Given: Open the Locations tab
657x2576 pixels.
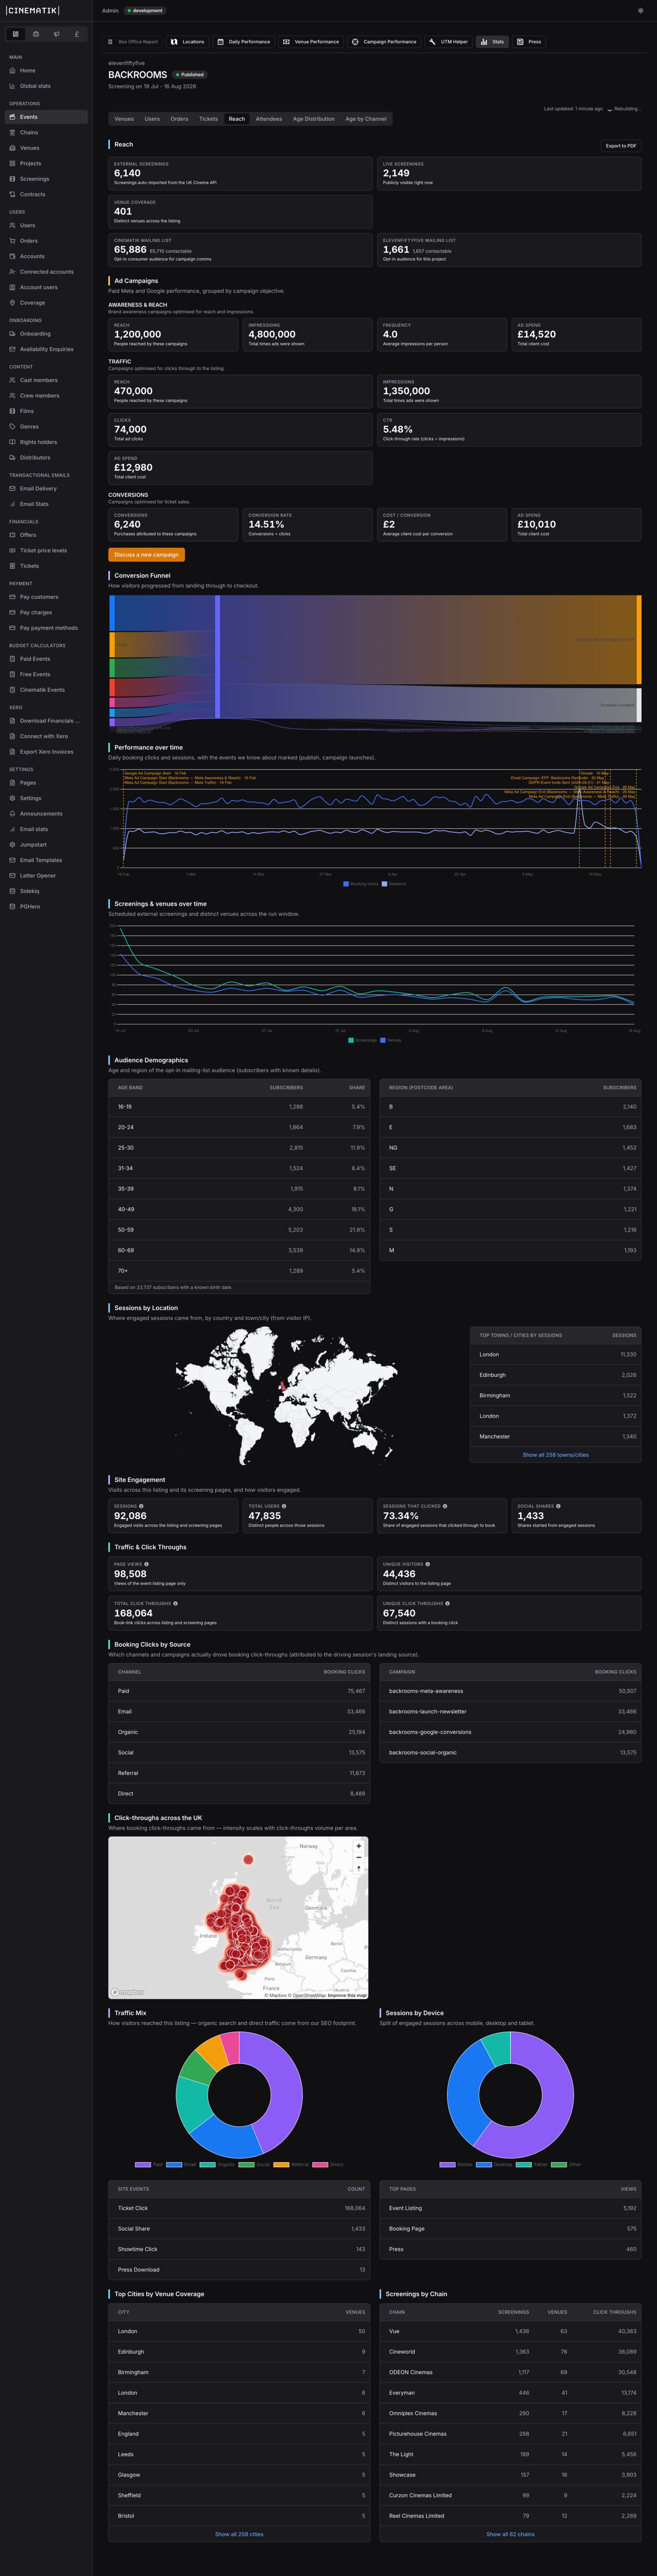Looking at the screenshot, I should [x=188, y=42].
